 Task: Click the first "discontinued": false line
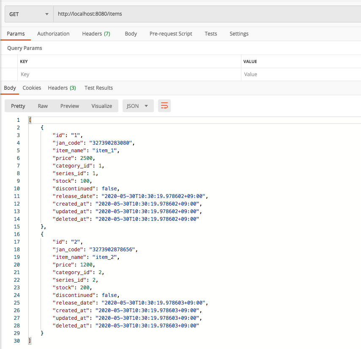click(x=86, y=188)
